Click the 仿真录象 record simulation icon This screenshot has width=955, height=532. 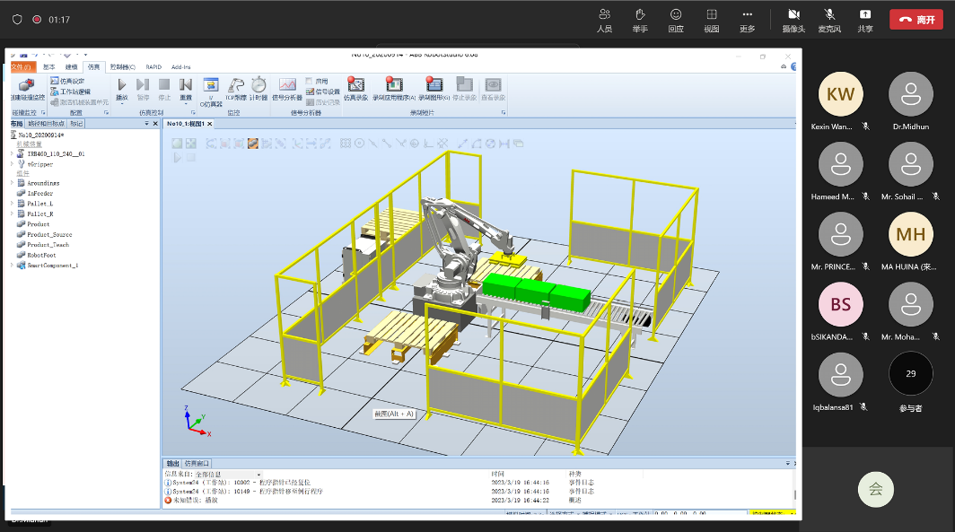coord(355,84)
